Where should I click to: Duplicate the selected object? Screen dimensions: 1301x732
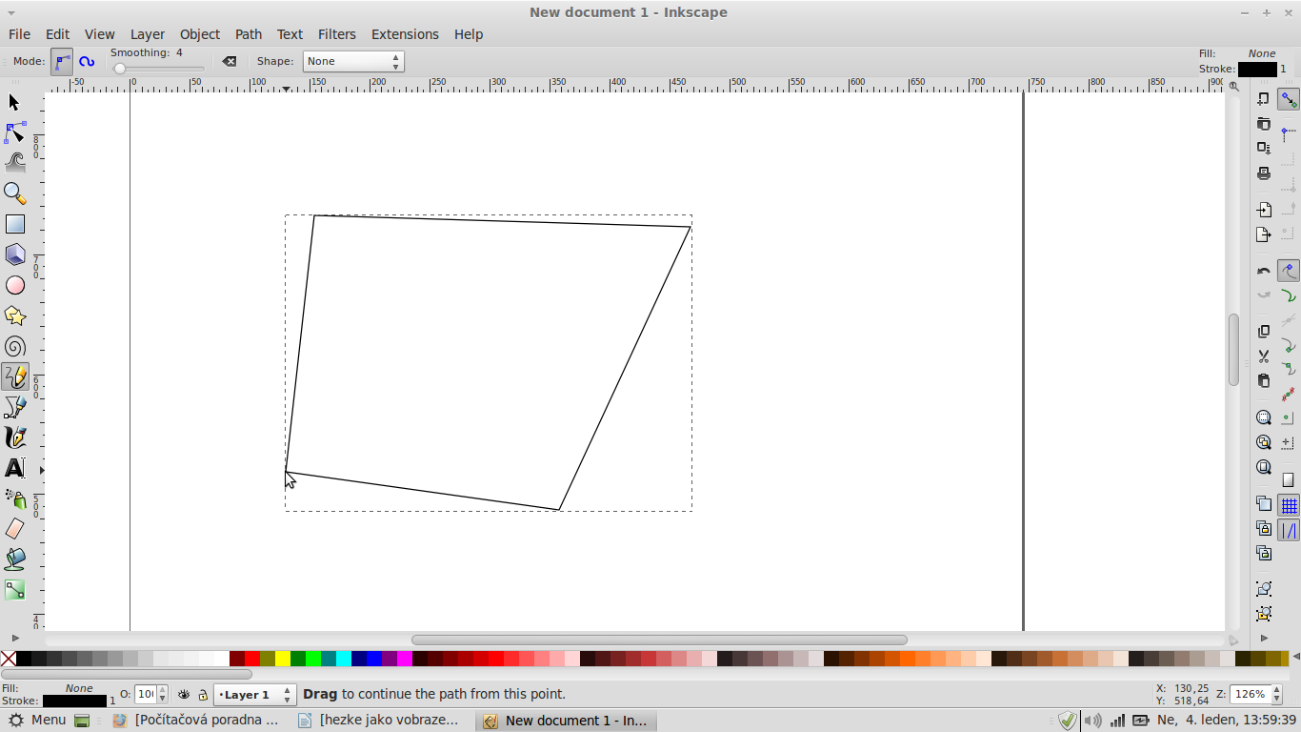[x=1264, y=503]
